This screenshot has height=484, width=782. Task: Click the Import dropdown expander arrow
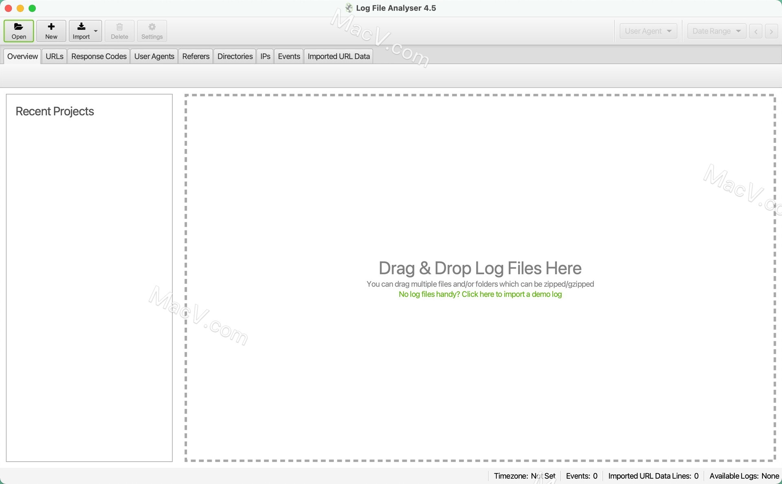[x=95, y=31]
